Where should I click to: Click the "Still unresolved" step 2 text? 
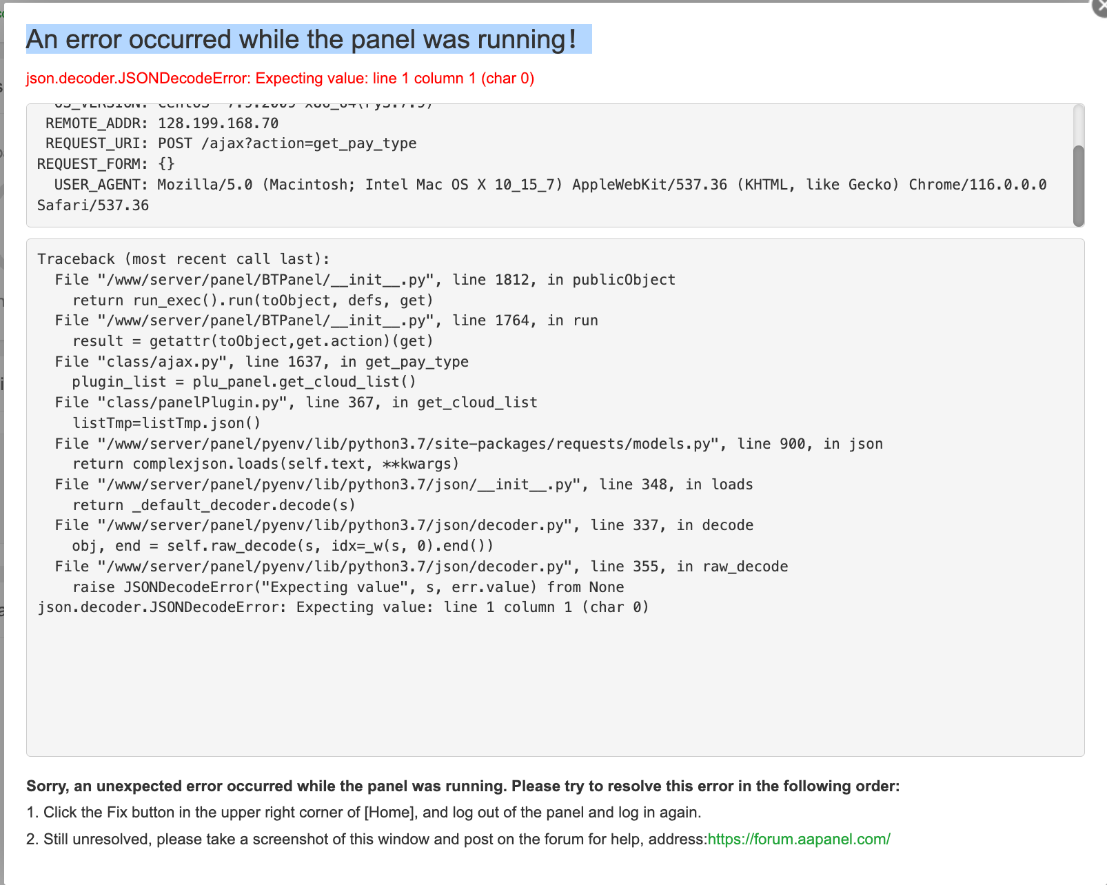point(365,839)
